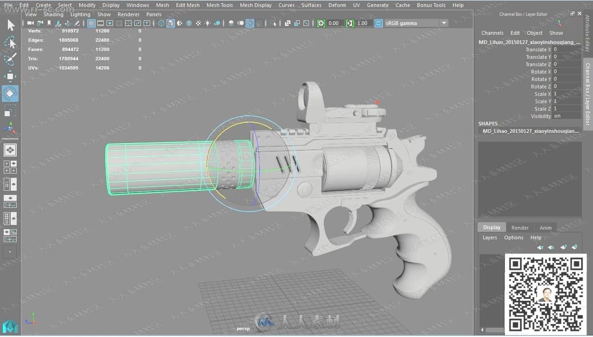
Task: Open the sRGB gamma dropdown
Action: point(416,23)
